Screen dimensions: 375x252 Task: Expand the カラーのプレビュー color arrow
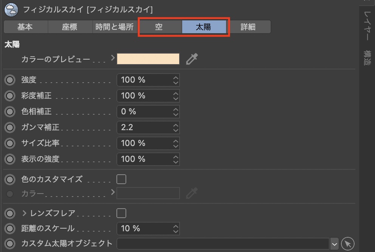(x=113, y=58)
